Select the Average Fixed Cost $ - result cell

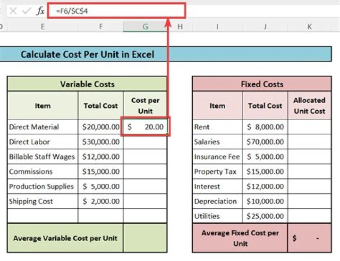point(310,238)
